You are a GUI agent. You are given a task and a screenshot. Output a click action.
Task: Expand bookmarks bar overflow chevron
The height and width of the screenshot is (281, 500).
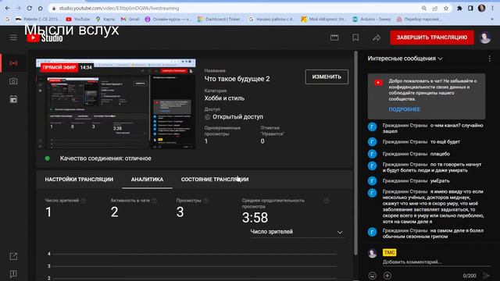pos(493,20)
